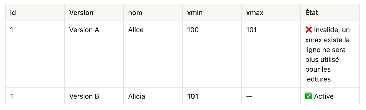Click the red cross Invalide icon
Image resolution: width=366 pixels, height=110 pixels.
(x=308, y=30)
